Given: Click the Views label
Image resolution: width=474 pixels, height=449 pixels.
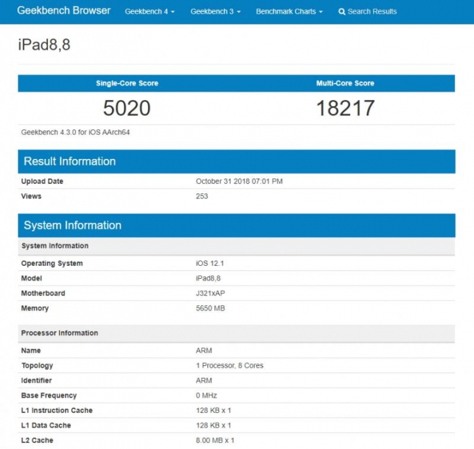Looking at the screenshot, I should tap(31, 196).
